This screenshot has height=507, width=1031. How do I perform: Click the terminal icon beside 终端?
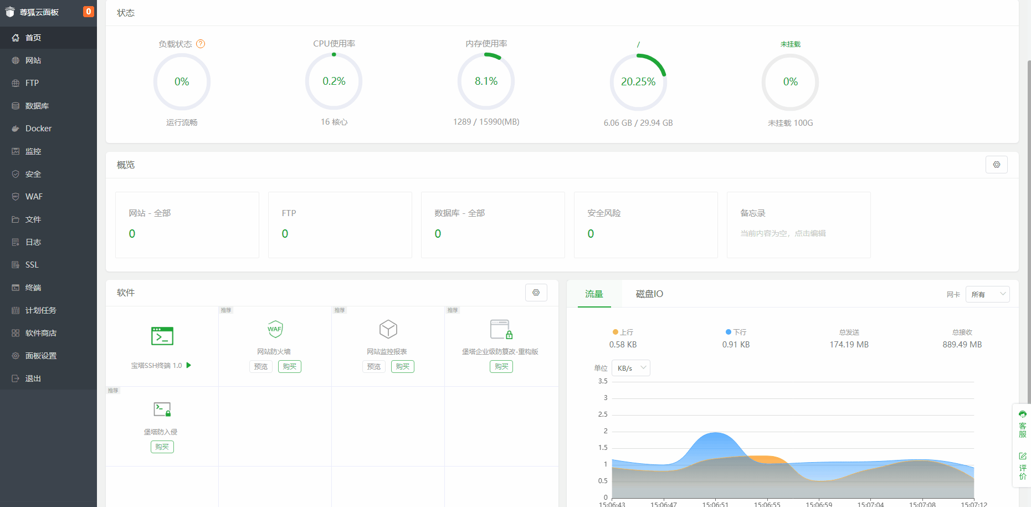[x=16, y=288]
